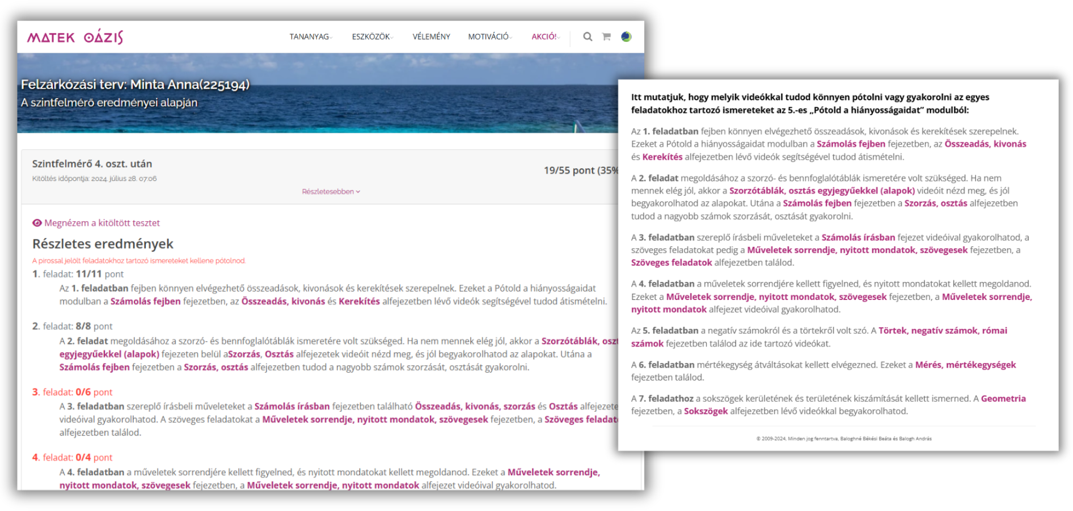The image size is (1073, 511).
Task: Click the globe language icon
Action: click(626, 37)
